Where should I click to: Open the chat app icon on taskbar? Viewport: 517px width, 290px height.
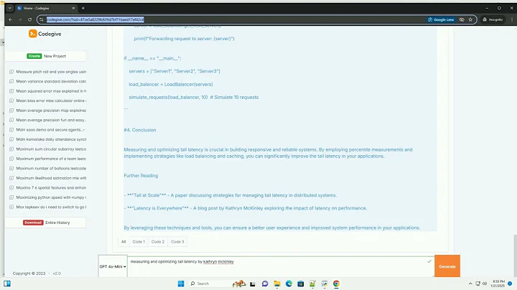[x=265, y=284]
